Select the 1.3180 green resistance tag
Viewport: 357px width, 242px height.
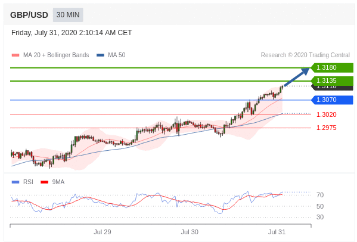point(332,67)
